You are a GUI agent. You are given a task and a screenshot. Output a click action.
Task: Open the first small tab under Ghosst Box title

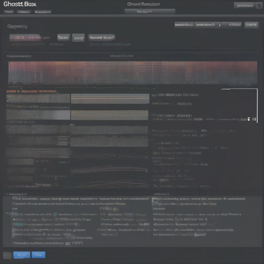[9, 12]
